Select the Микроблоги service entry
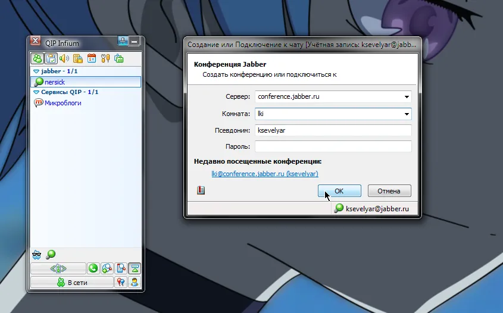Screen dimensions: 503x313 63,103
